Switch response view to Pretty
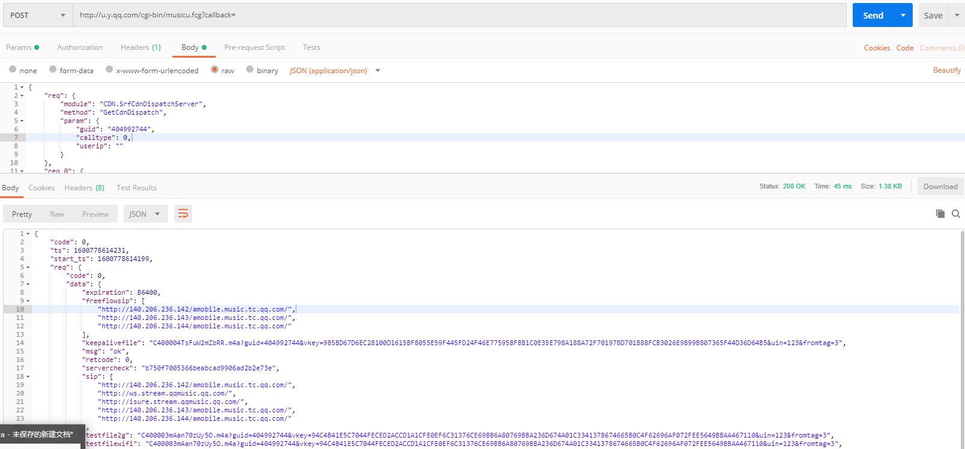 (22, 214)
